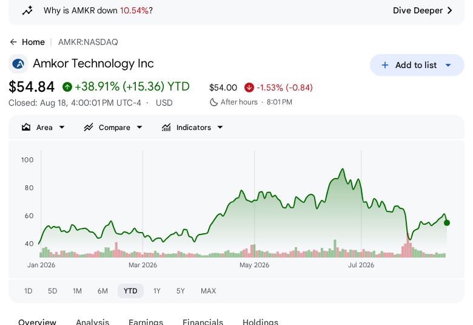Switch chart range to MAX
Image resolution: width=473 pixels, height=325 pixels.
[208, 291]
